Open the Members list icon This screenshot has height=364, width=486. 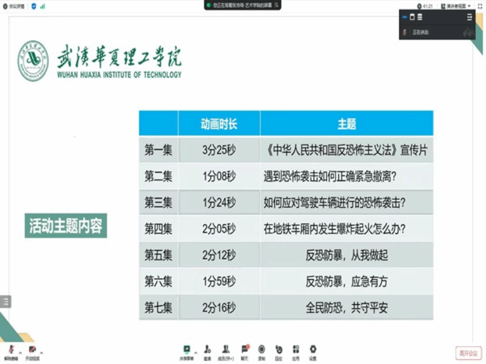[x=226, y=350]
